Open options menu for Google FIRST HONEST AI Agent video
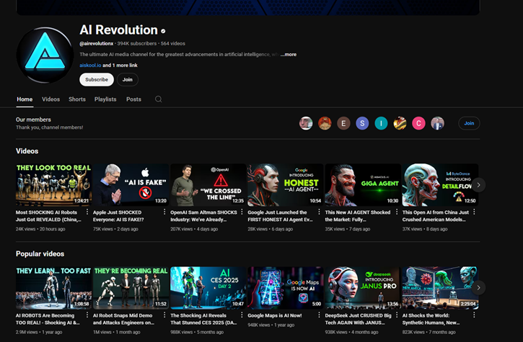 click(x=319, y=212)
